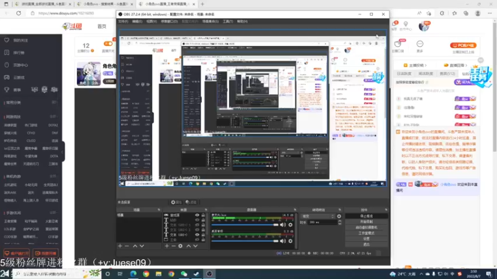Toggle lock on second source row
Screen dimensions: 497x279
point(203,220)
